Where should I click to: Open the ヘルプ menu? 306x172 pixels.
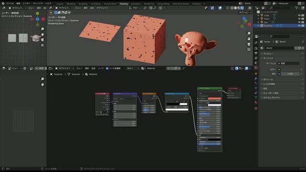48,3
